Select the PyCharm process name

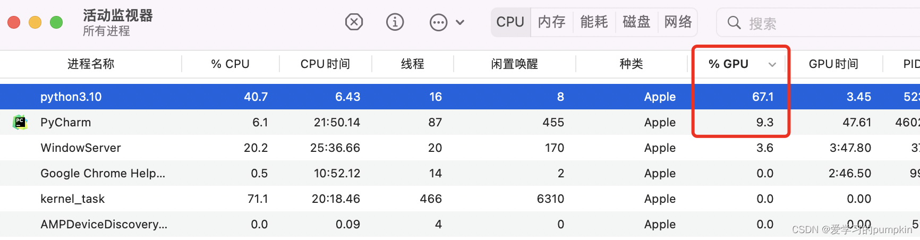pos(66,122)
